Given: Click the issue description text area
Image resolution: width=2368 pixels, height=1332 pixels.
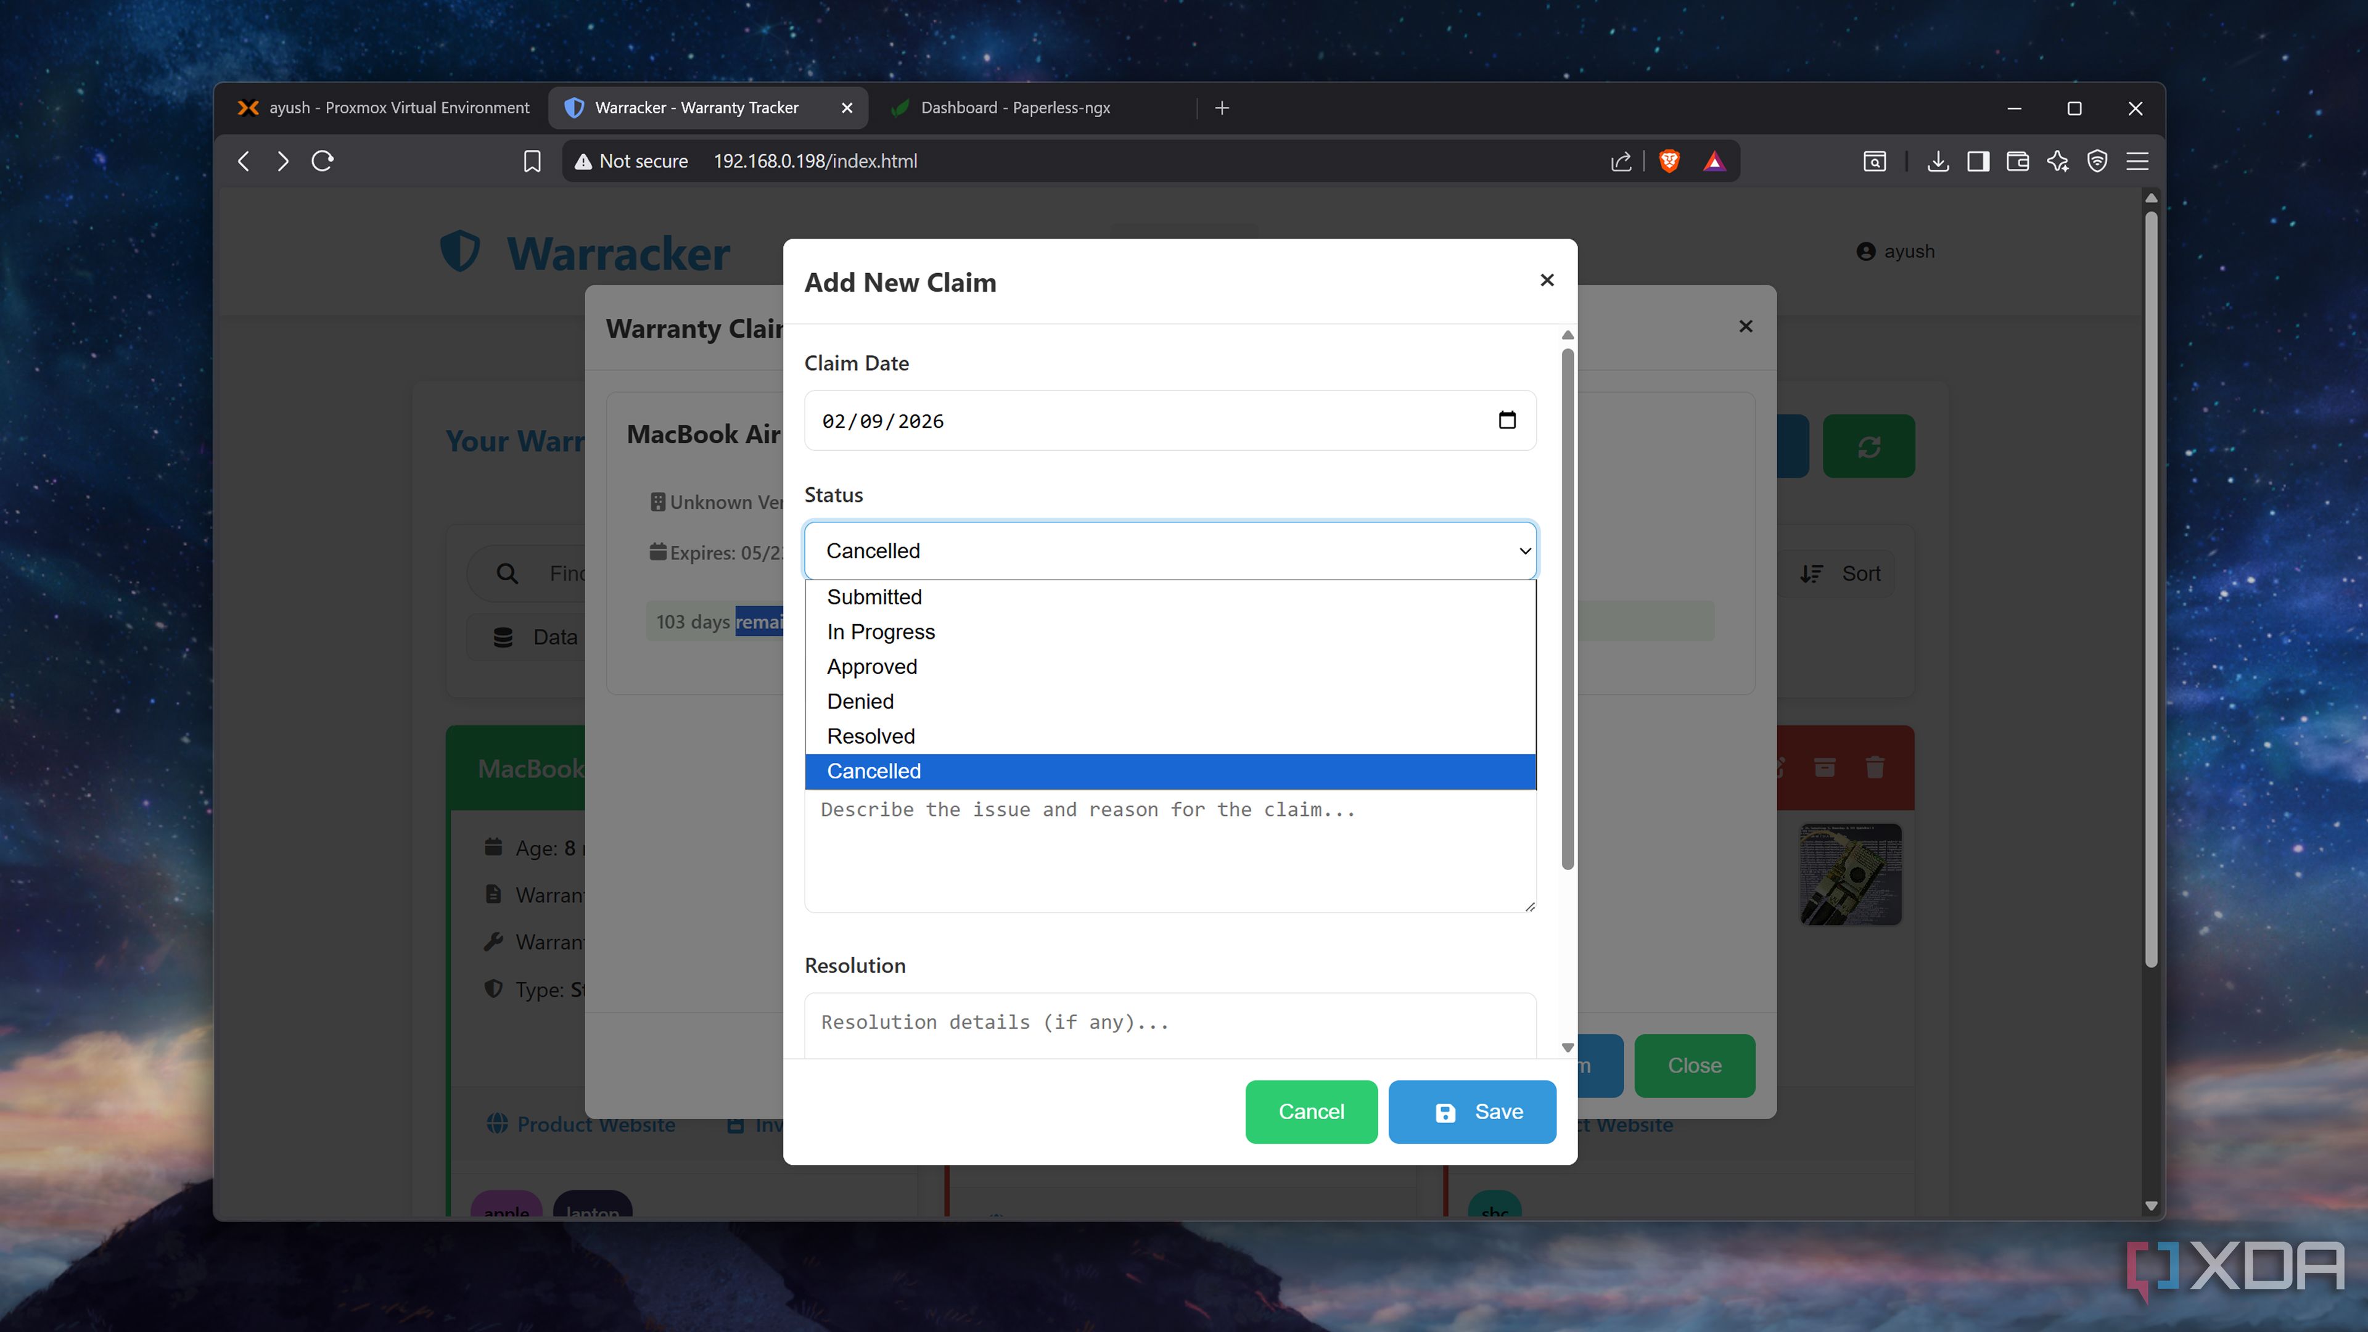Looking at the screenshot, I should click(x=1170, y=850).
